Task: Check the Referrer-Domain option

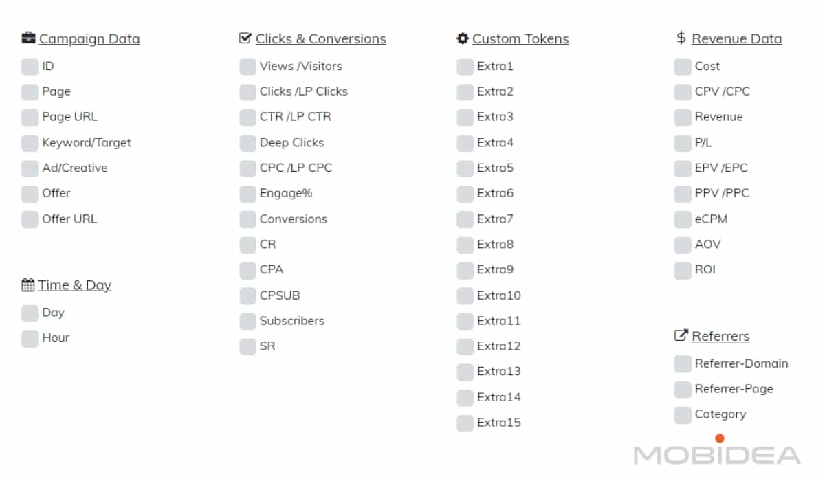Action: (683, 363)
